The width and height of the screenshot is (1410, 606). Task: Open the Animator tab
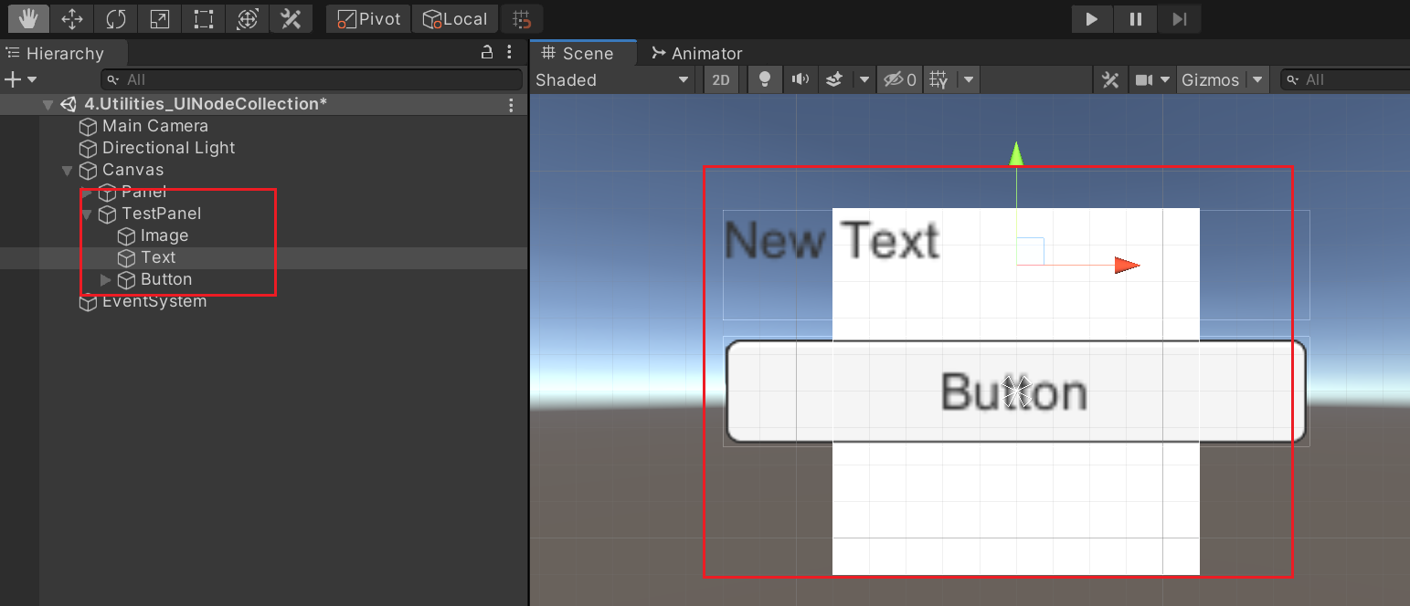click(x=697, y=54)
